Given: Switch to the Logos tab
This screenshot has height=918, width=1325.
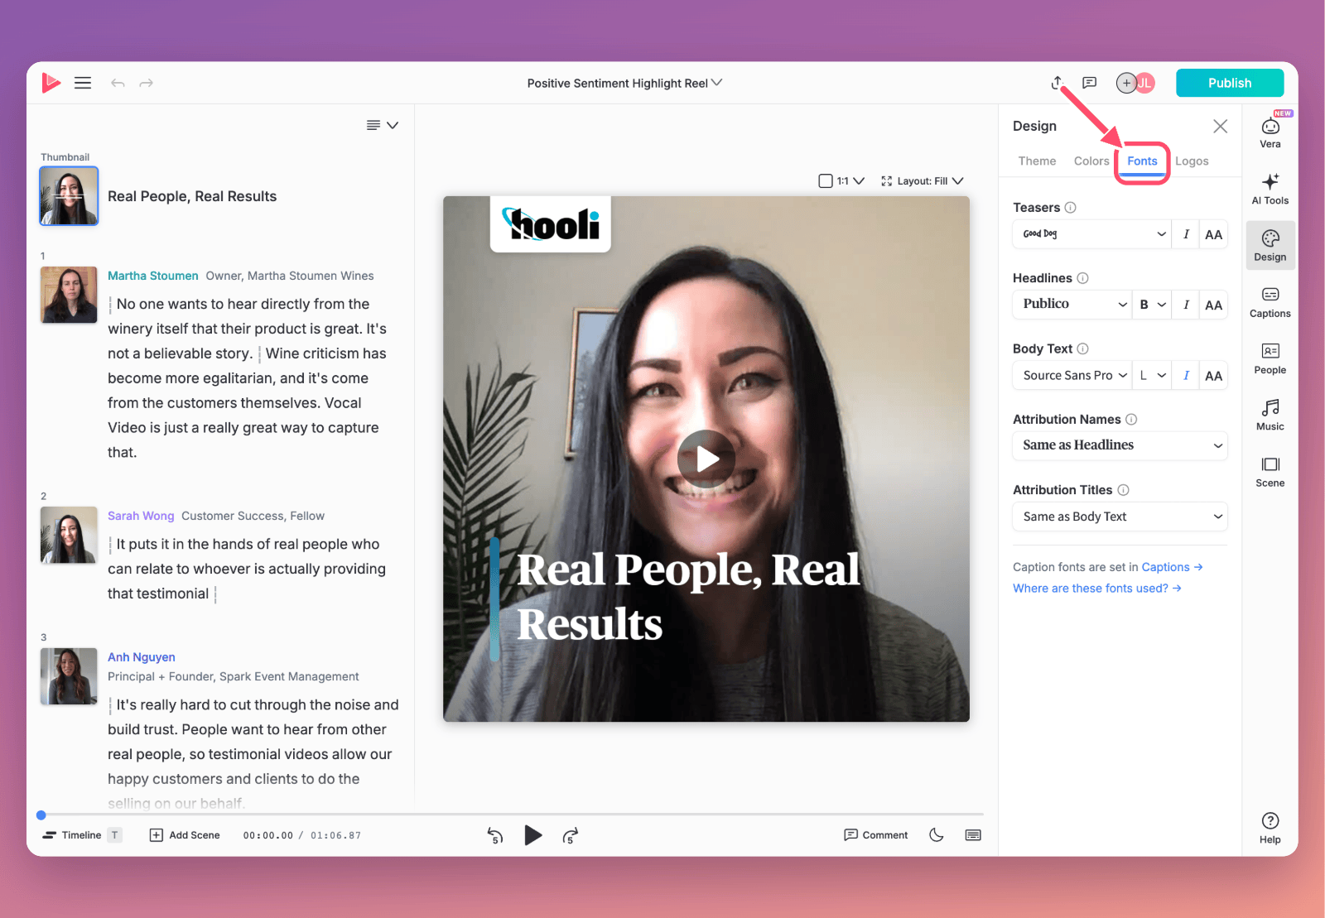Looking at the screenshot, I should (1192, 161).
